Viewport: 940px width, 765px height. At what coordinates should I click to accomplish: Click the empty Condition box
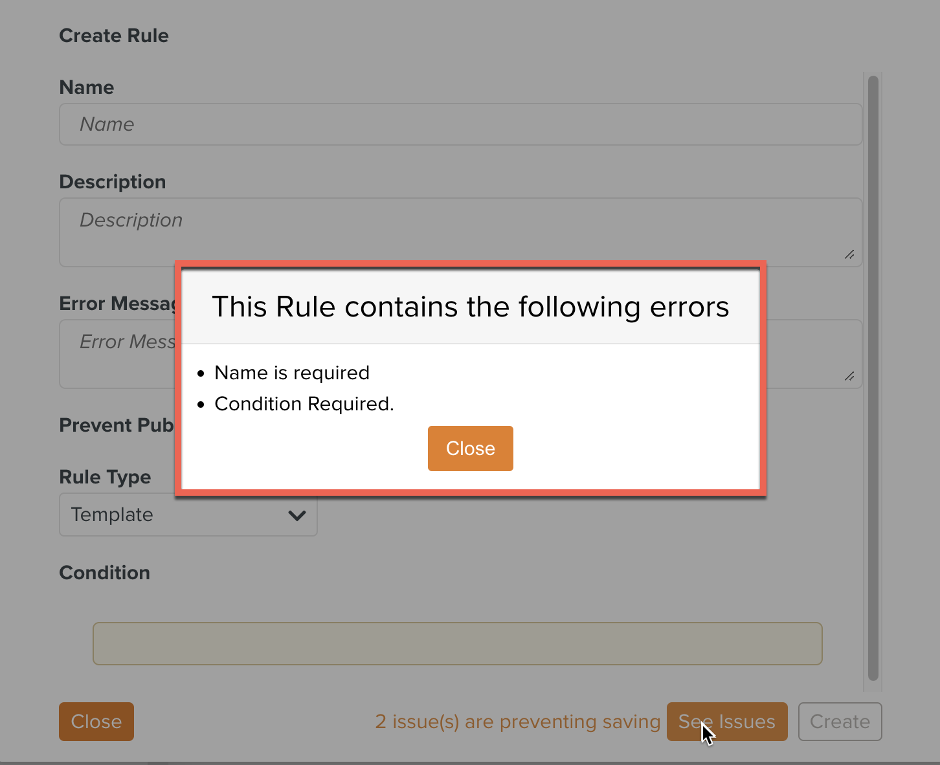(x=457, y=643)
